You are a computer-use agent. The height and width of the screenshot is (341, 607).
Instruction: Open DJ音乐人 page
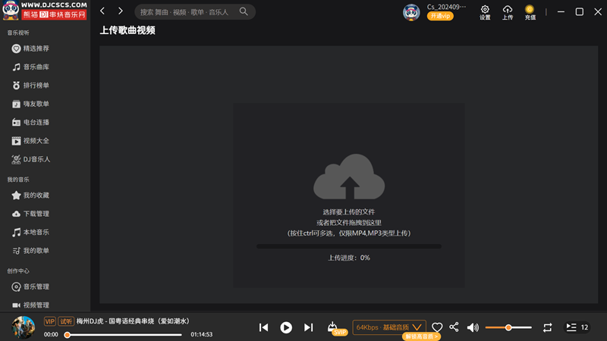click(31, 159)
